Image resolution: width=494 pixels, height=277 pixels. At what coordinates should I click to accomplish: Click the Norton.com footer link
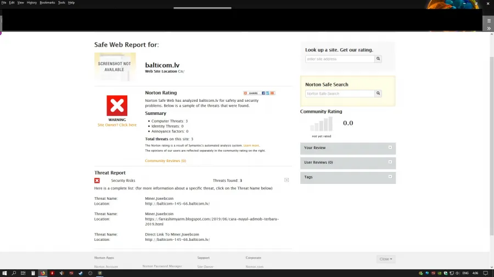pyautogui.click(x=255, y=267)
